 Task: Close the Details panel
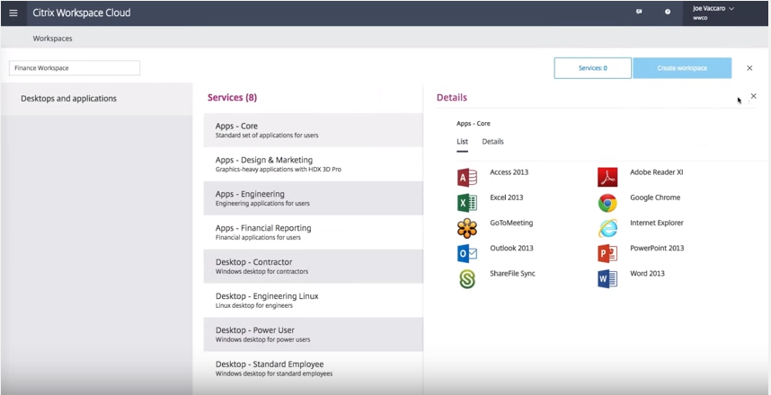click(753, 96)
